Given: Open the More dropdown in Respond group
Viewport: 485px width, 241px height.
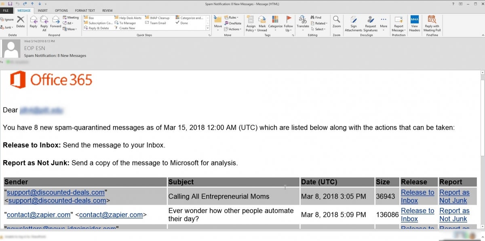Looking at the screenshot, I should (70, 29).
